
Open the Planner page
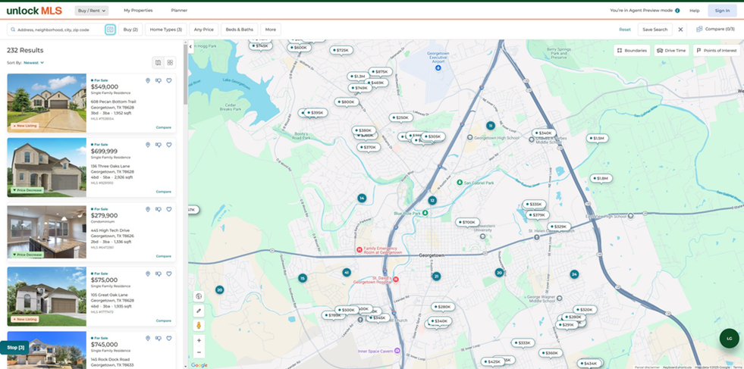(x=179, y=11)
